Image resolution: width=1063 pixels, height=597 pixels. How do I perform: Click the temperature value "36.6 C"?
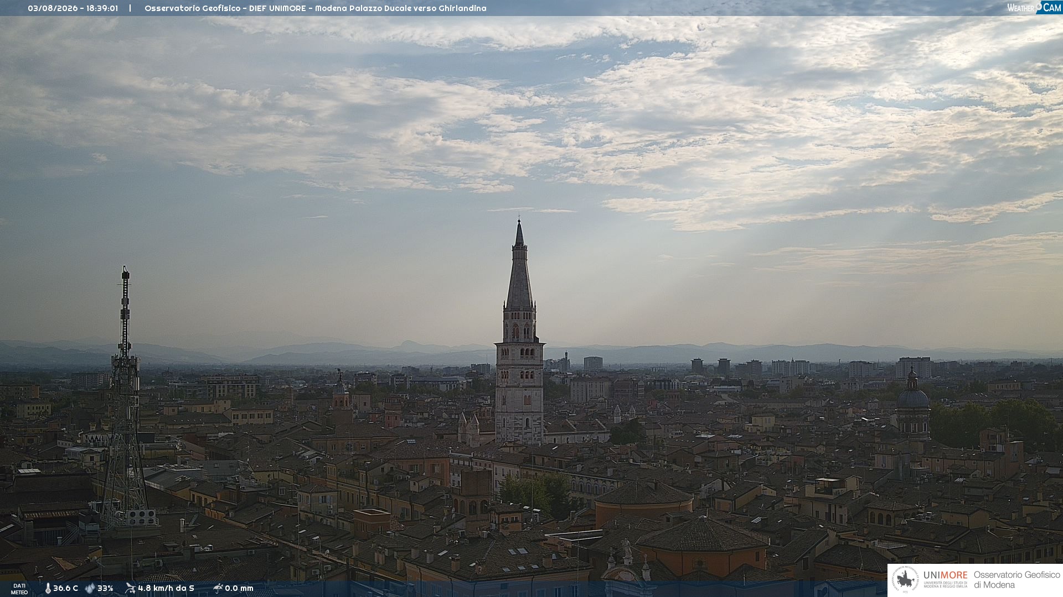click(65, 588)
